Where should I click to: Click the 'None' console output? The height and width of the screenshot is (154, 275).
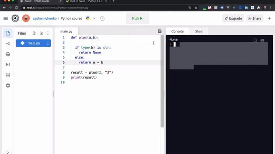click(174, 40)
